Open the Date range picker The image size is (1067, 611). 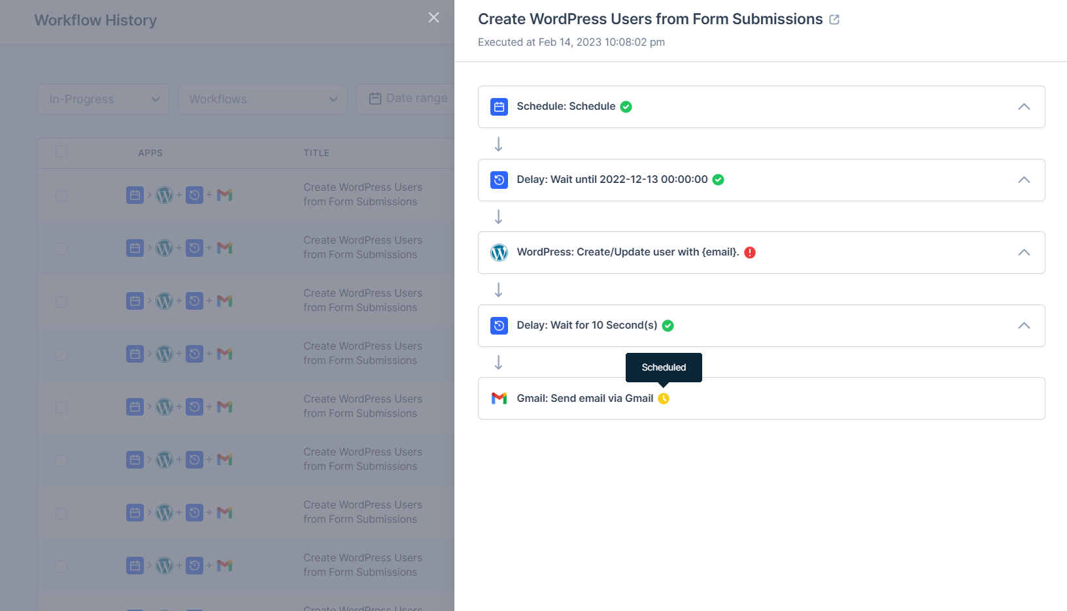[x=409, y=99]
